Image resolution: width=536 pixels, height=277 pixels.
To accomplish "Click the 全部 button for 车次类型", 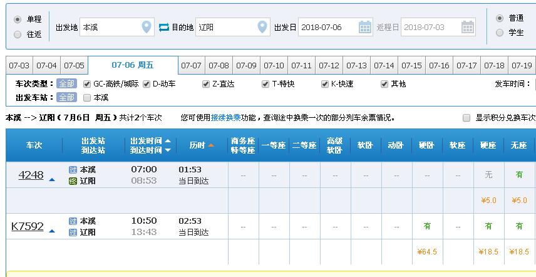I will (66, 84).
